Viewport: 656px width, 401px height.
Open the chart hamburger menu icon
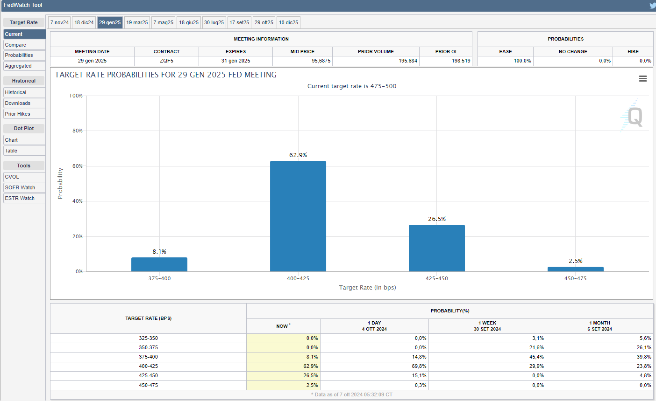click(x=642, y=79)
